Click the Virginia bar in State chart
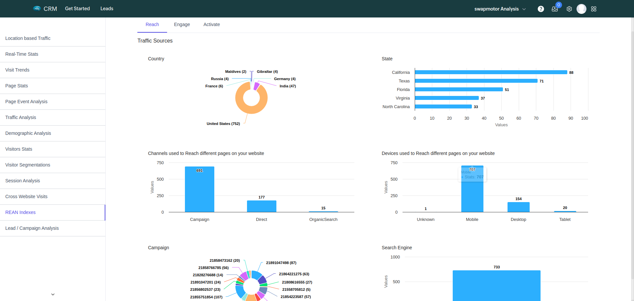 [x=447, y=98]
